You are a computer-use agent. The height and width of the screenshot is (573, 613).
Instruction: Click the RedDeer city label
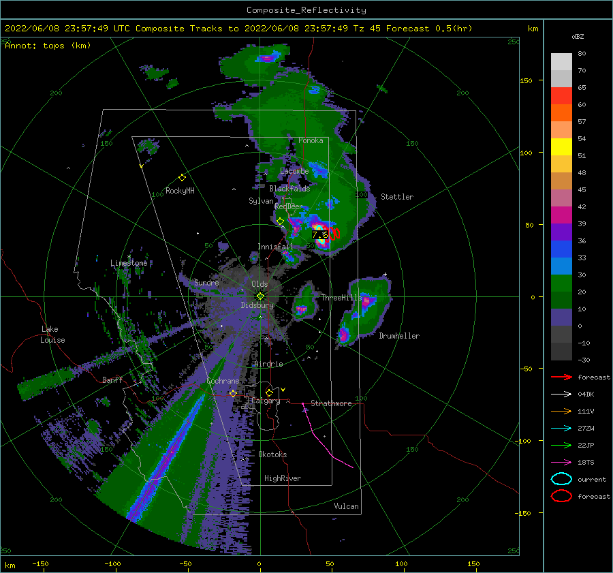pos(289,206)
